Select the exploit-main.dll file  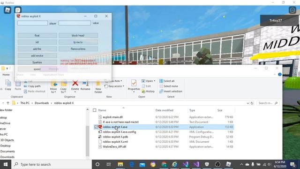click(112, 117)
